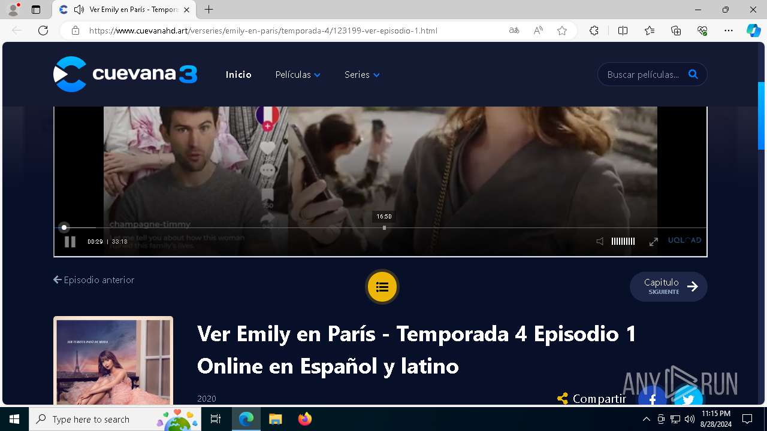Open Firefox from taskbar
This screenshot has width=767, height=431.
pyautogui.click(x=304, y=419)
